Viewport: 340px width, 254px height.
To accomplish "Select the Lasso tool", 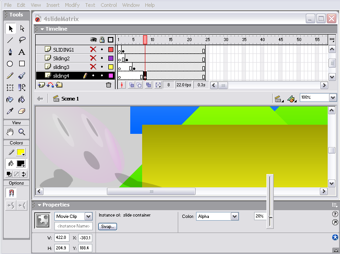I will point(22,40).
